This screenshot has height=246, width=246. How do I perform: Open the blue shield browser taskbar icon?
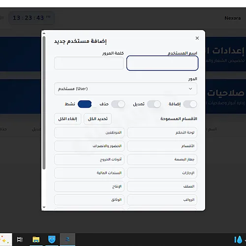click(x=52, y=240)
